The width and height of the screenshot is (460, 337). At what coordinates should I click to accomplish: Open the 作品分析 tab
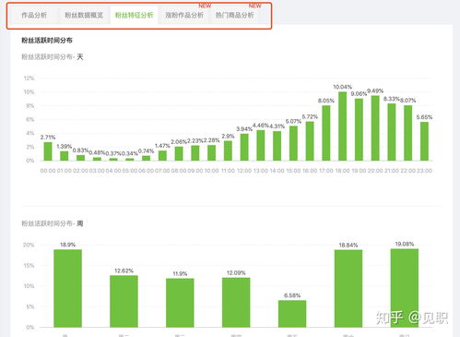pos(34,15)
